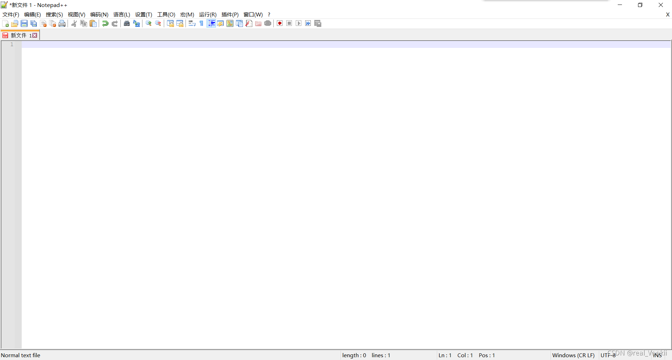The width and height of the screenshot is (672, 360).
Task: Open Folder as Workspace icon
Action: click(258, 23)
